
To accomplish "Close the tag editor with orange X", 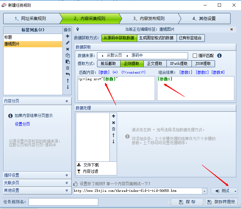I will (x=231, y=29).
